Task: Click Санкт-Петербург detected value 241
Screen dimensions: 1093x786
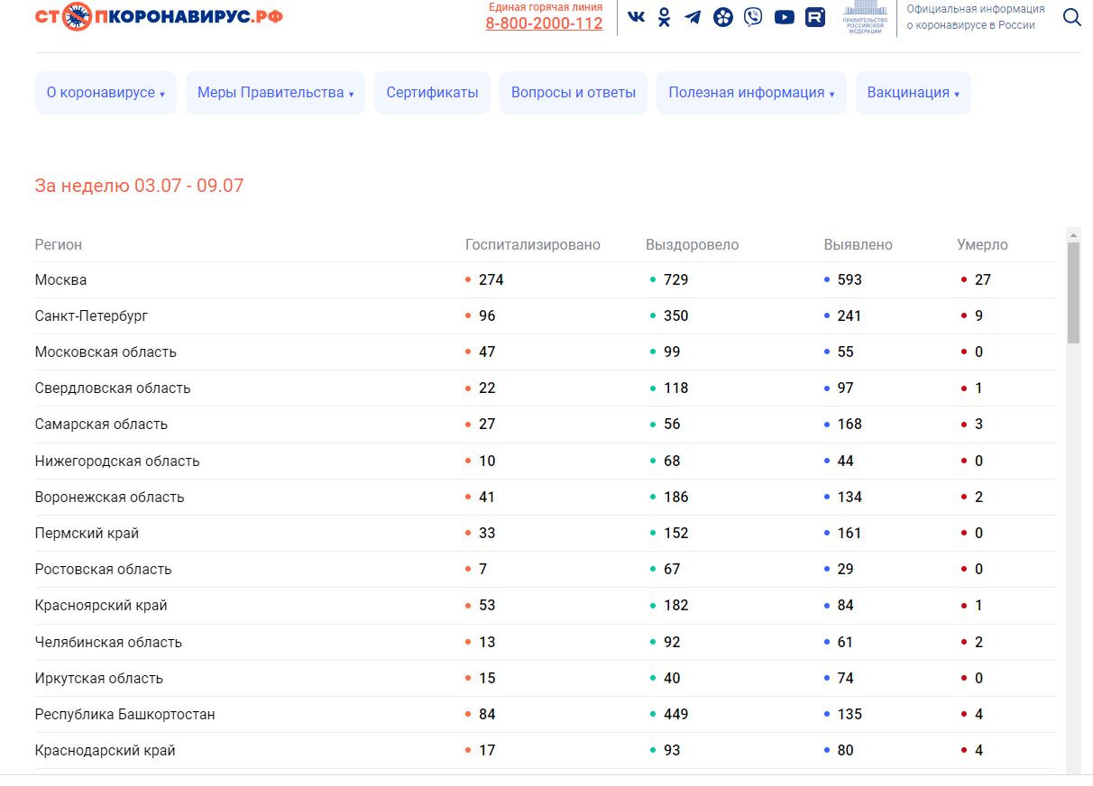Action: 850,316
